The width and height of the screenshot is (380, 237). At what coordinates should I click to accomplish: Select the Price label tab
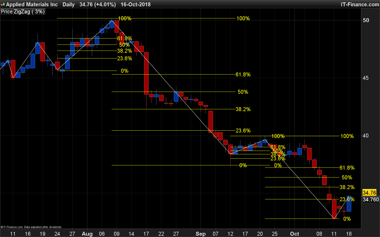coord(7,12)
